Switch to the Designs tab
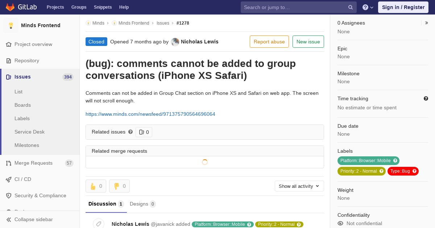This screenshot has width=435, height=228. 143,204
